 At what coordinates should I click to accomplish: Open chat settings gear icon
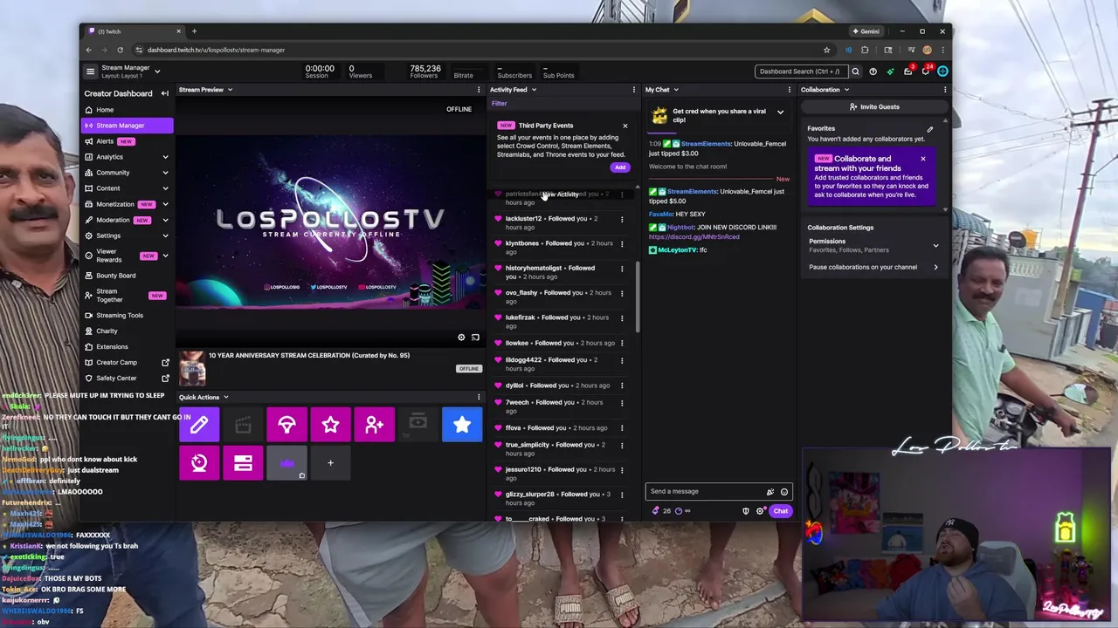(x=760, y=511)
